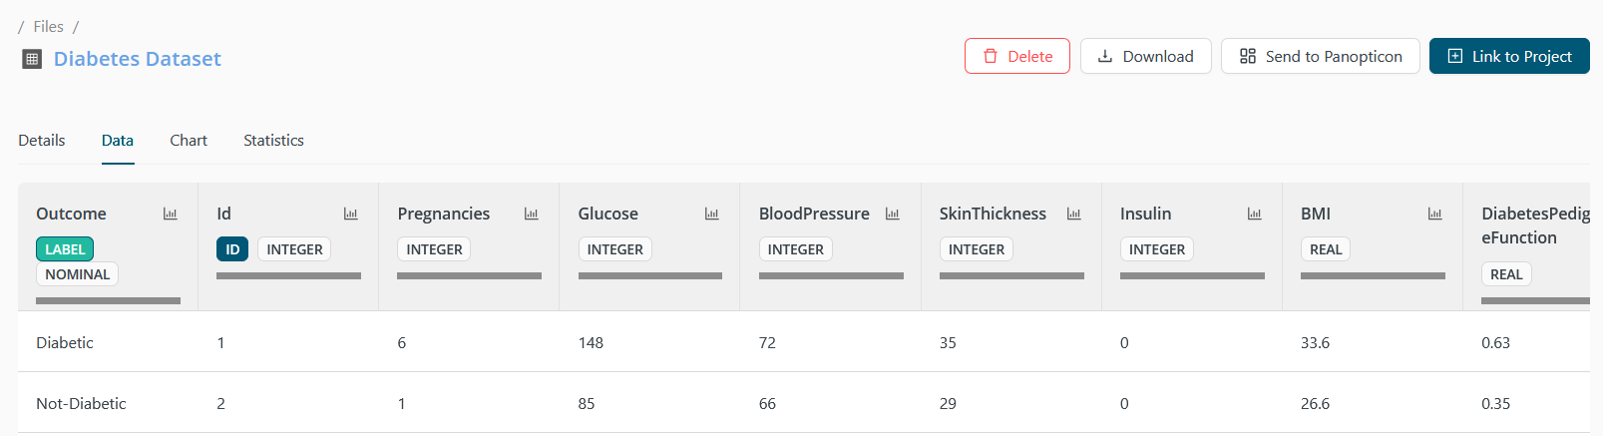Click the table icon beside Diabetes Dataset
The width and height of the screenshot is (1603, 436).
coord(32,59)
